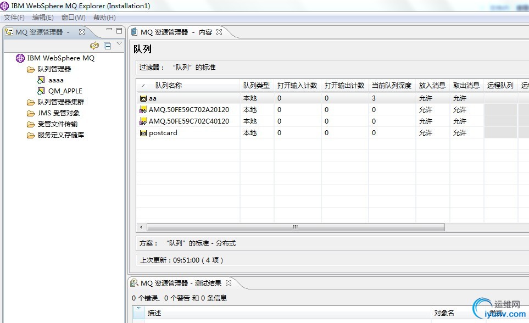
Task: Open the 窗口(W) menu
Action: (x=73, y=18)
